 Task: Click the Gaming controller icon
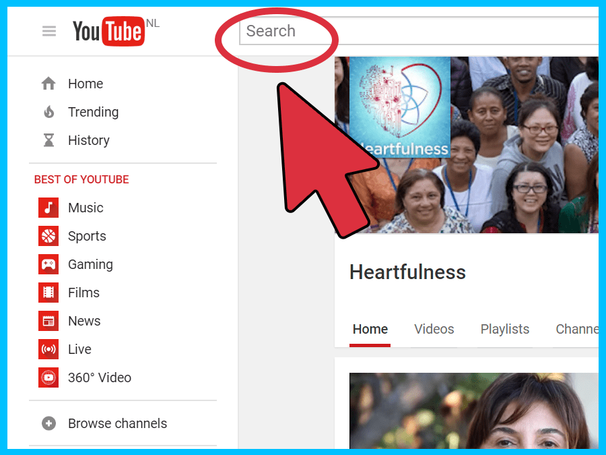[48, 264]
